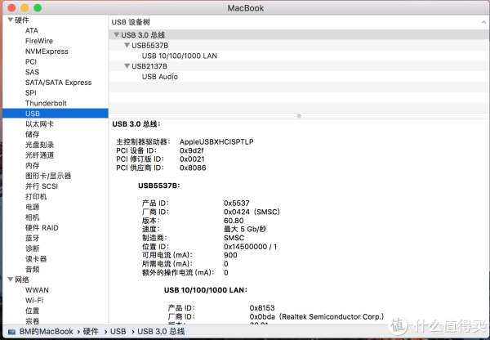Click the 0x9d2f PCI device ID value
Screen dimensions: 490x340
(x=192, y=150)
